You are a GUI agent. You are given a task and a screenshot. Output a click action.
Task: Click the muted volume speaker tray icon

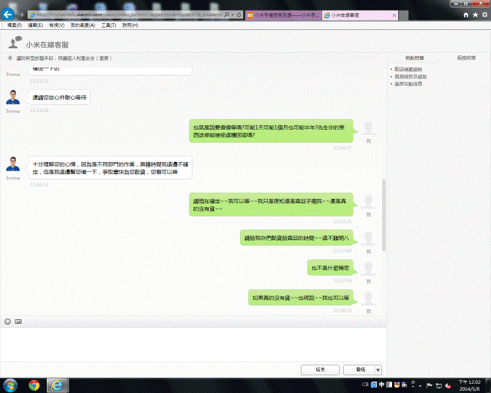(x=448, y=385)
